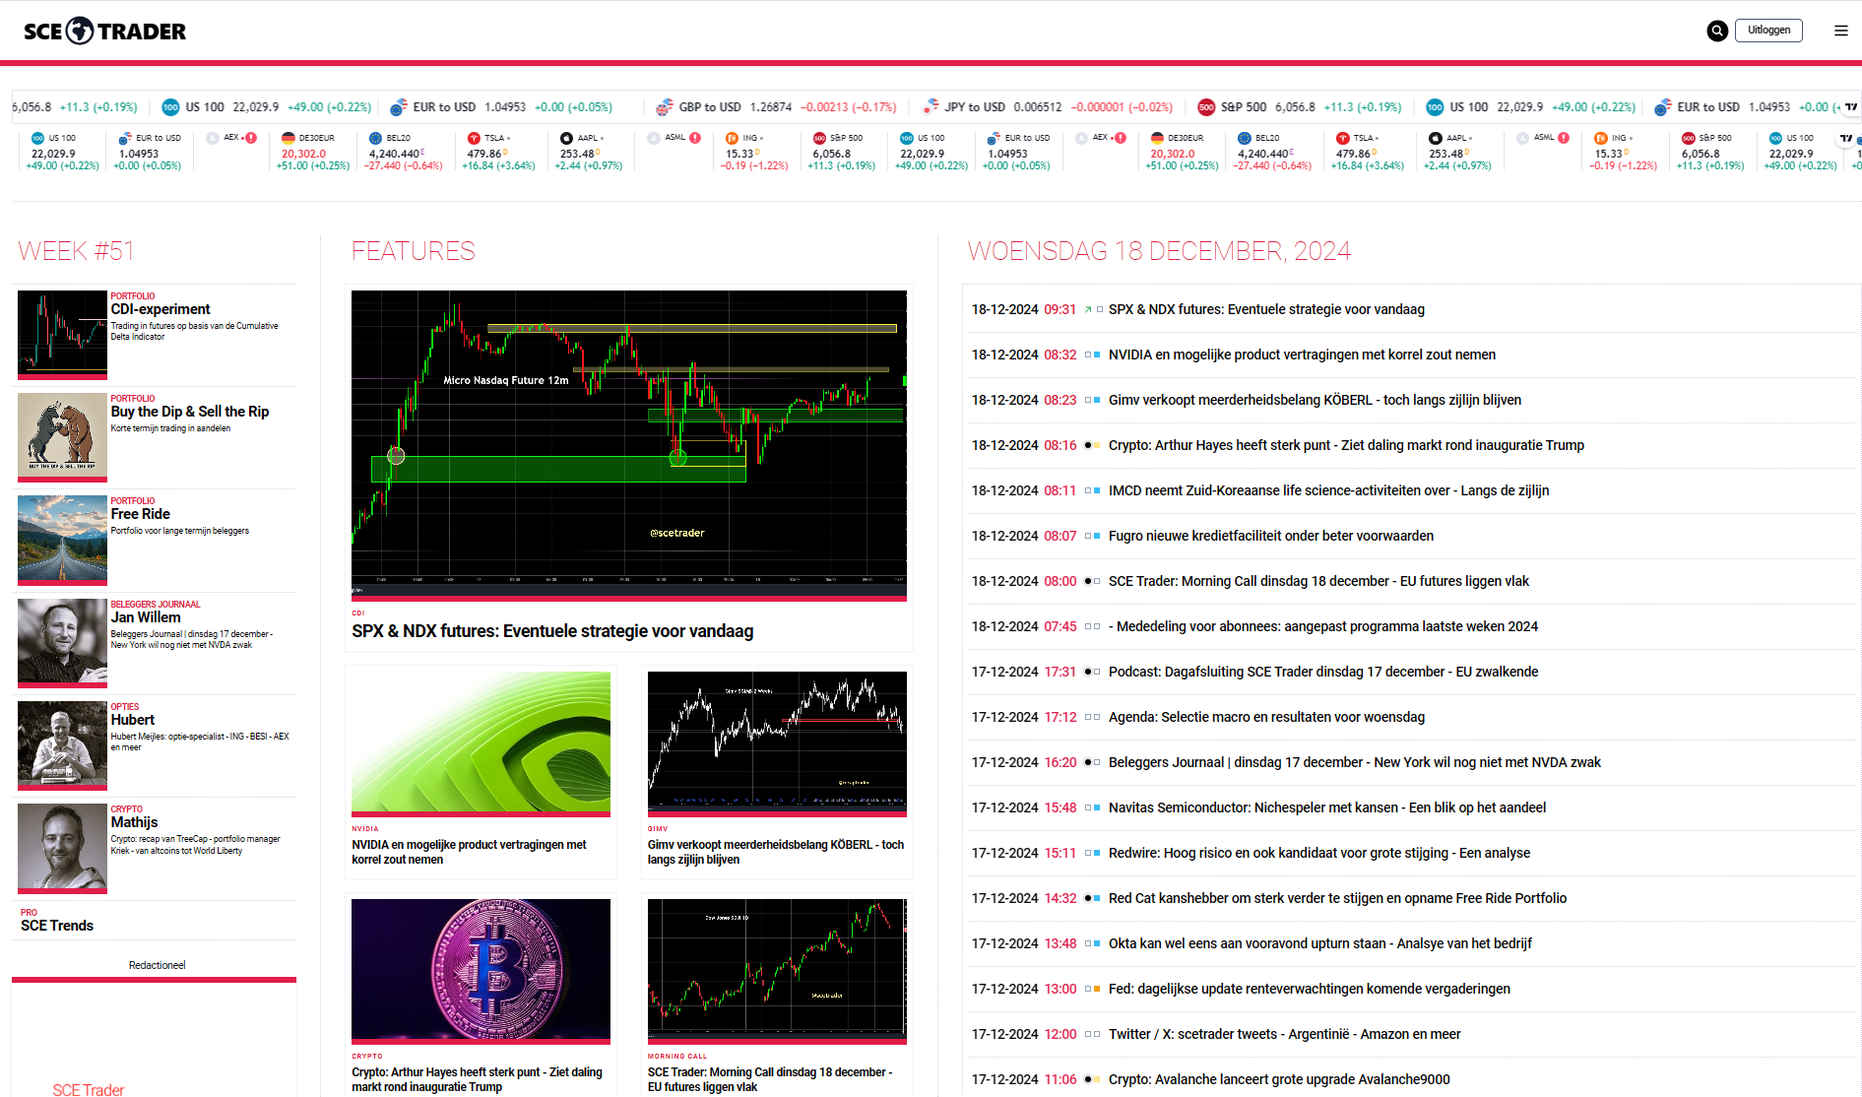Image resolution: width=1862 pixels, height=1097 pixels.
Task: Click the search magnifier icon in the header
Action: point(1717,31)
